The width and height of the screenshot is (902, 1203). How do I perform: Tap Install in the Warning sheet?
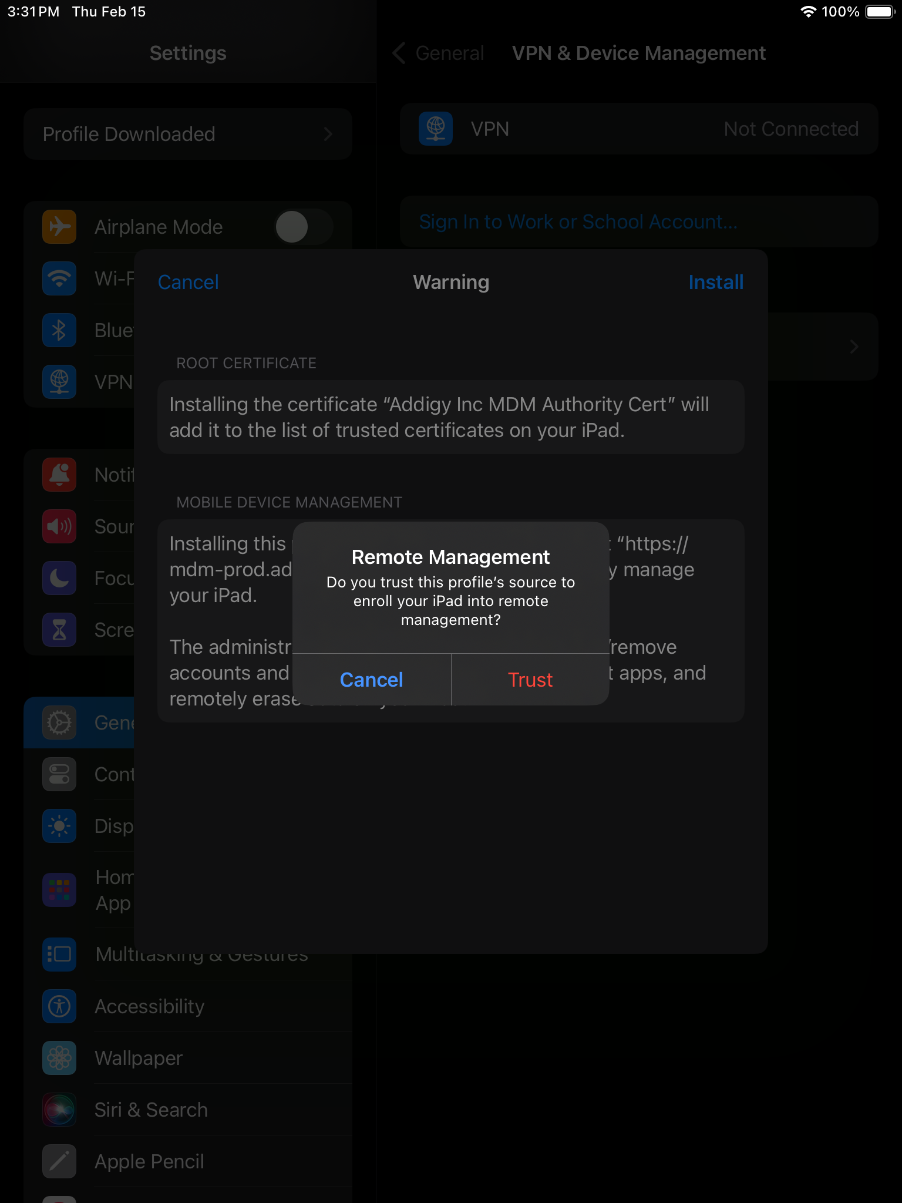[716, 282]
